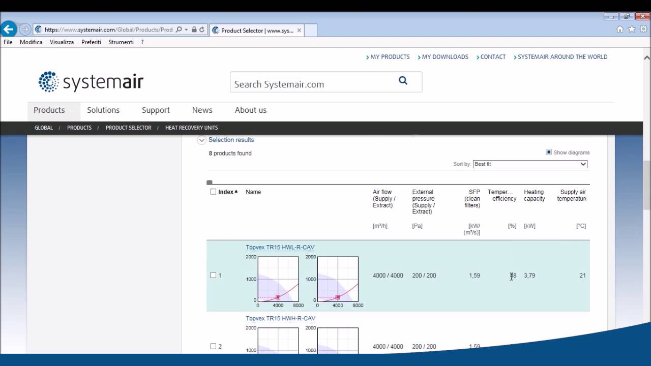Open the Sort by Best fit dropdown

click(x=530, y=164)
